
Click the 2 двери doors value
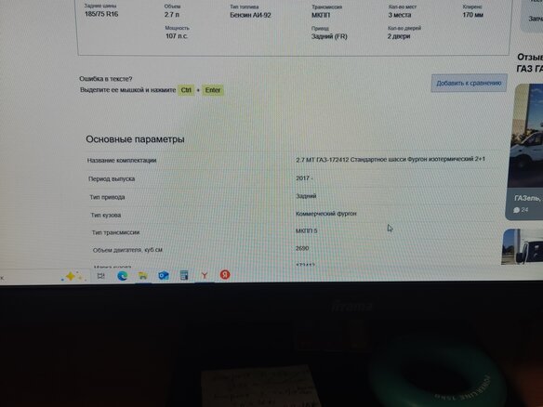click(x=399, y=36)
